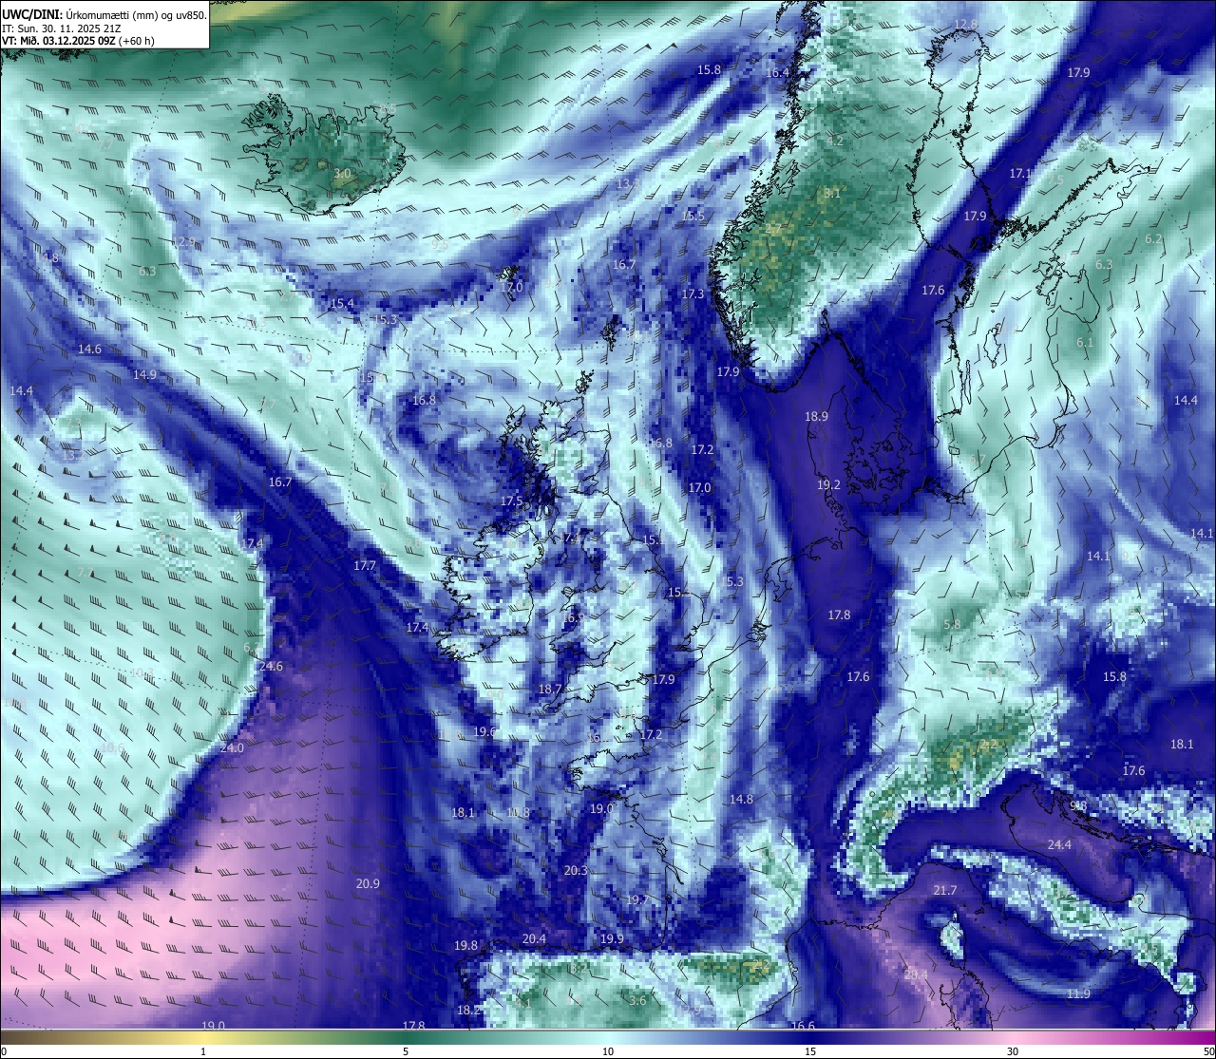Click the 18.2 value label
The image size is (1216, 1059).
click(x=468, y=1011)
